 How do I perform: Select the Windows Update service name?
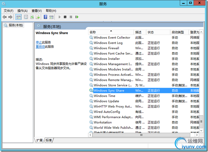(106, 101)
